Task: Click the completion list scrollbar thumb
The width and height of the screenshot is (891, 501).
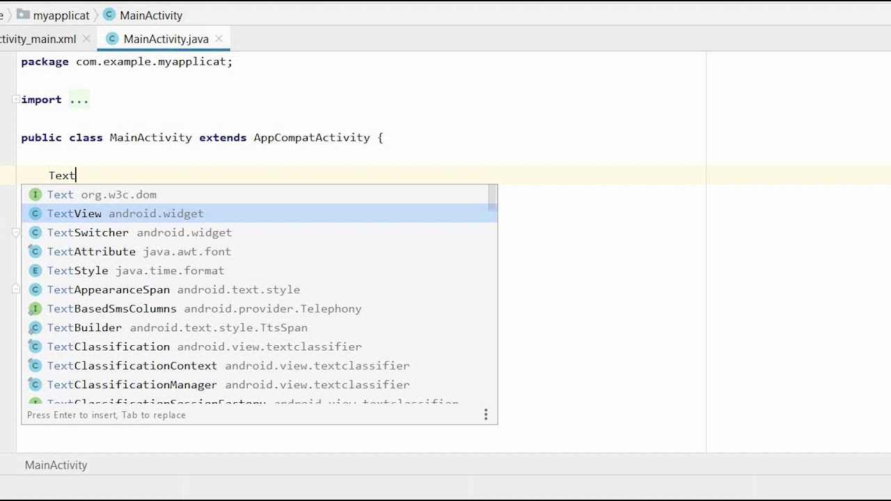Action: tap(492, 198)
